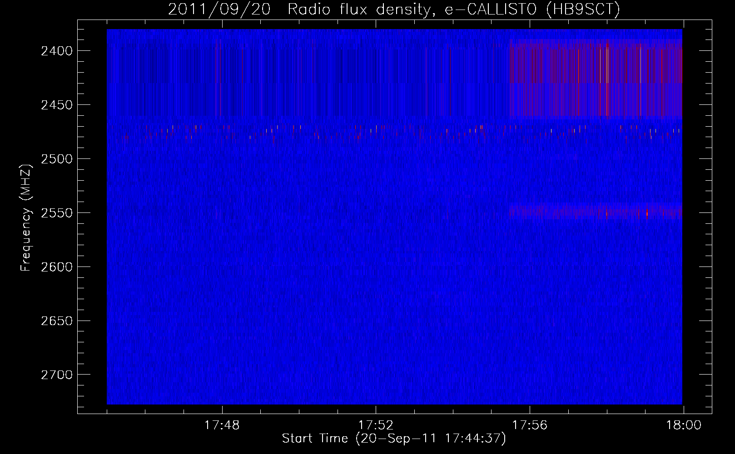Click the 2550 frequency tick label
735x454 pixels.
[57, 213]
